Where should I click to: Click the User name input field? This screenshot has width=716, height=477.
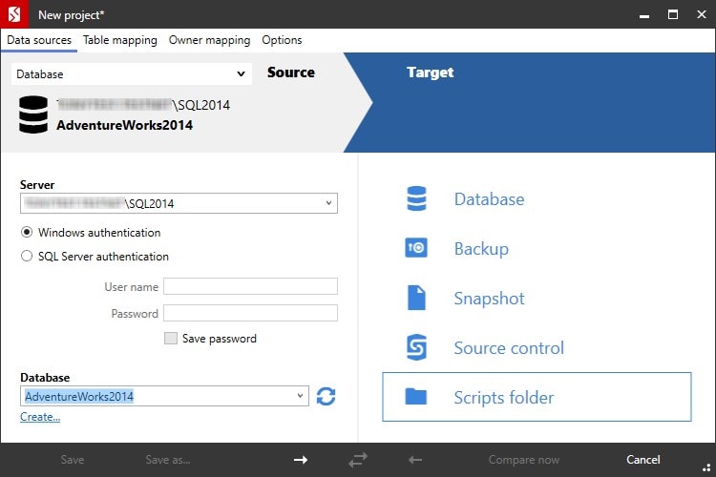coord(251,286)
